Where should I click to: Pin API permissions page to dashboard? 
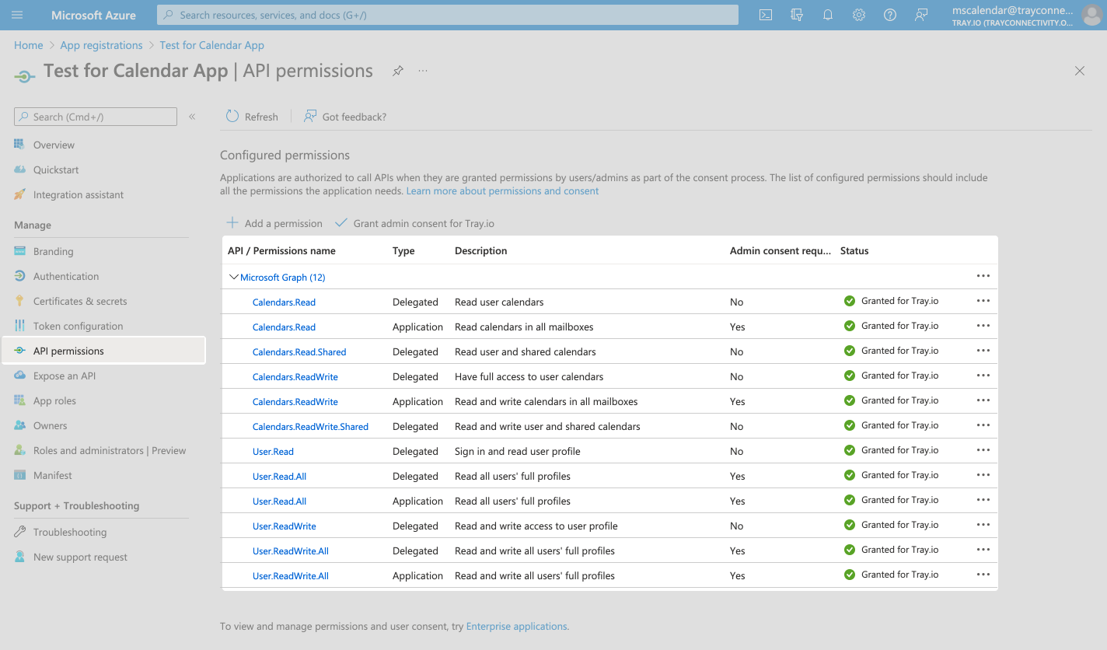tap(397, 71)
